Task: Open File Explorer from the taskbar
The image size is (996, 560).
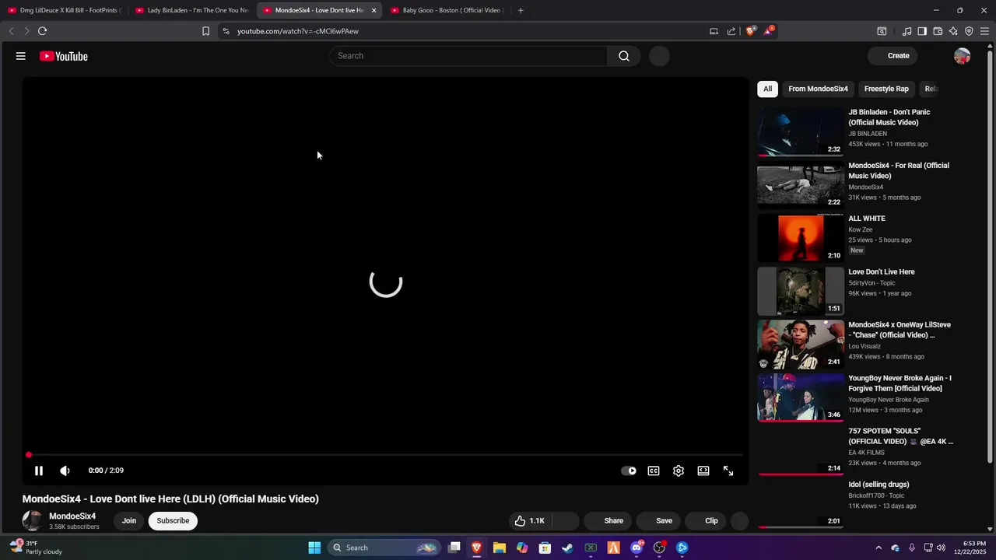Action: point(500,548)
